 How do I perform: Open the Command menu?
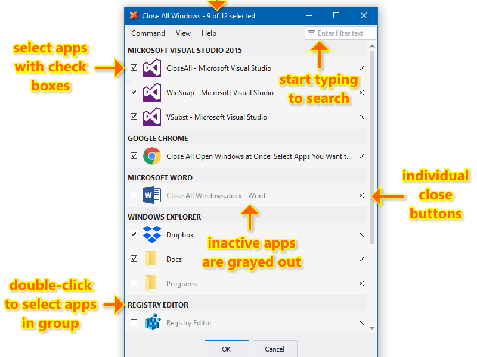click(x=148, y=33)
